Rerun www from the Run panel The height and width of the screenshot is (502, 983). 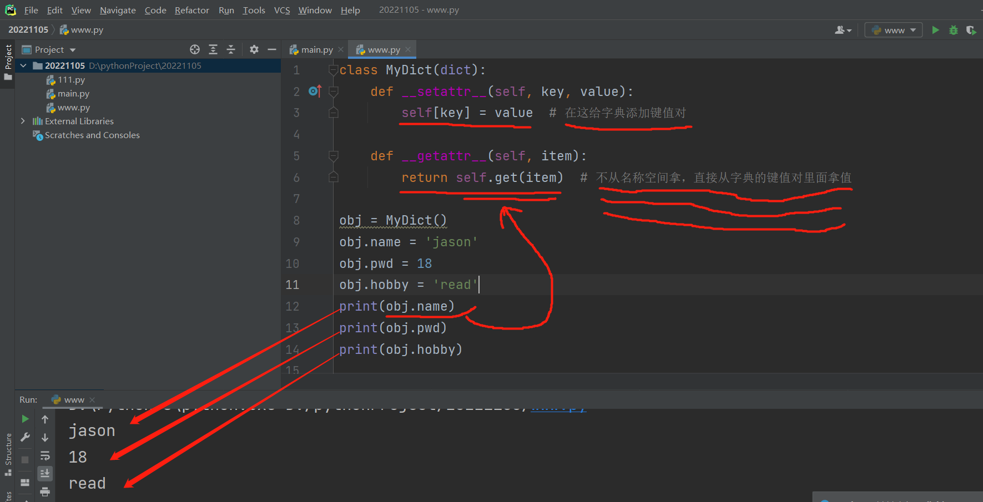25,419
